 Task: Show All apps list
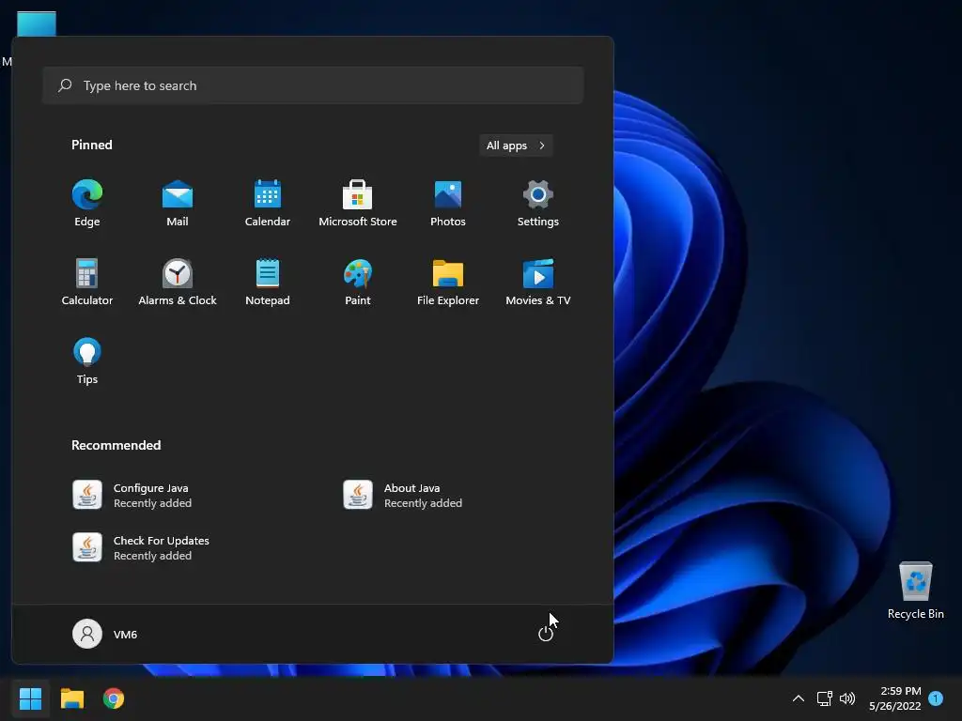[x=516, y=146]
